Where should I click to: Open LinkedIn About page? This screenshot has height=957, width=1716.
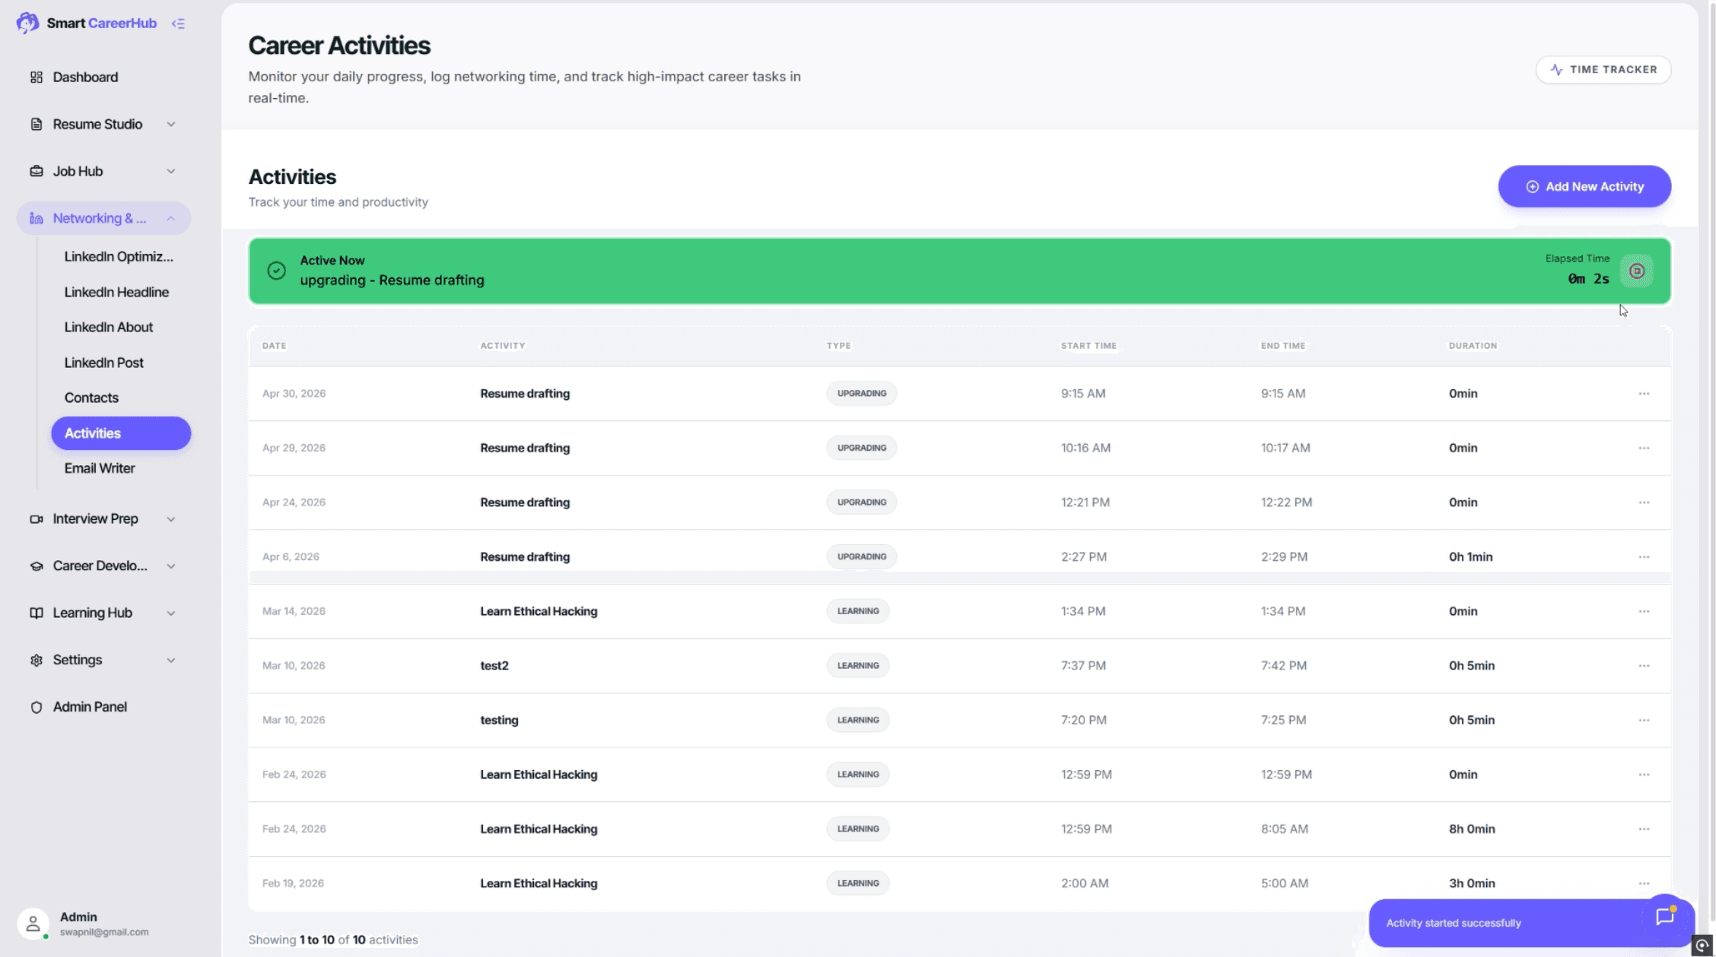(109, 327)
